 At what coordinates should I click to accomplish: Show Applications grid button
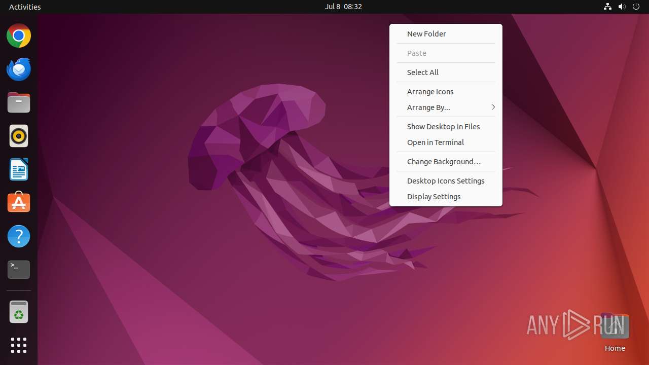(x=19, y=345)
